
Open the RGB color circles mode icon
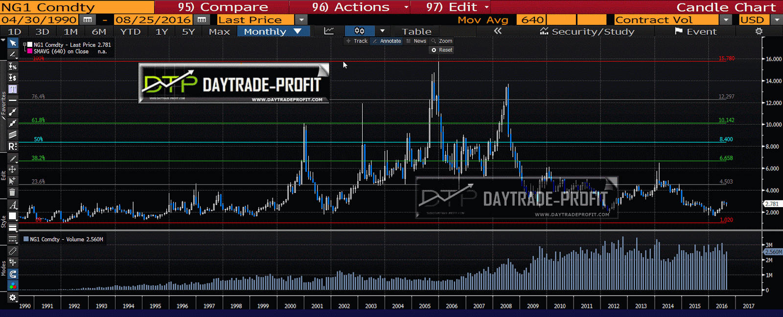click(x=13, y=285)
